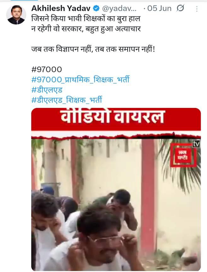Open the three-dot more options menu
Image resolution: width=207 pixels, height=272 pixels.
[197, 9]
